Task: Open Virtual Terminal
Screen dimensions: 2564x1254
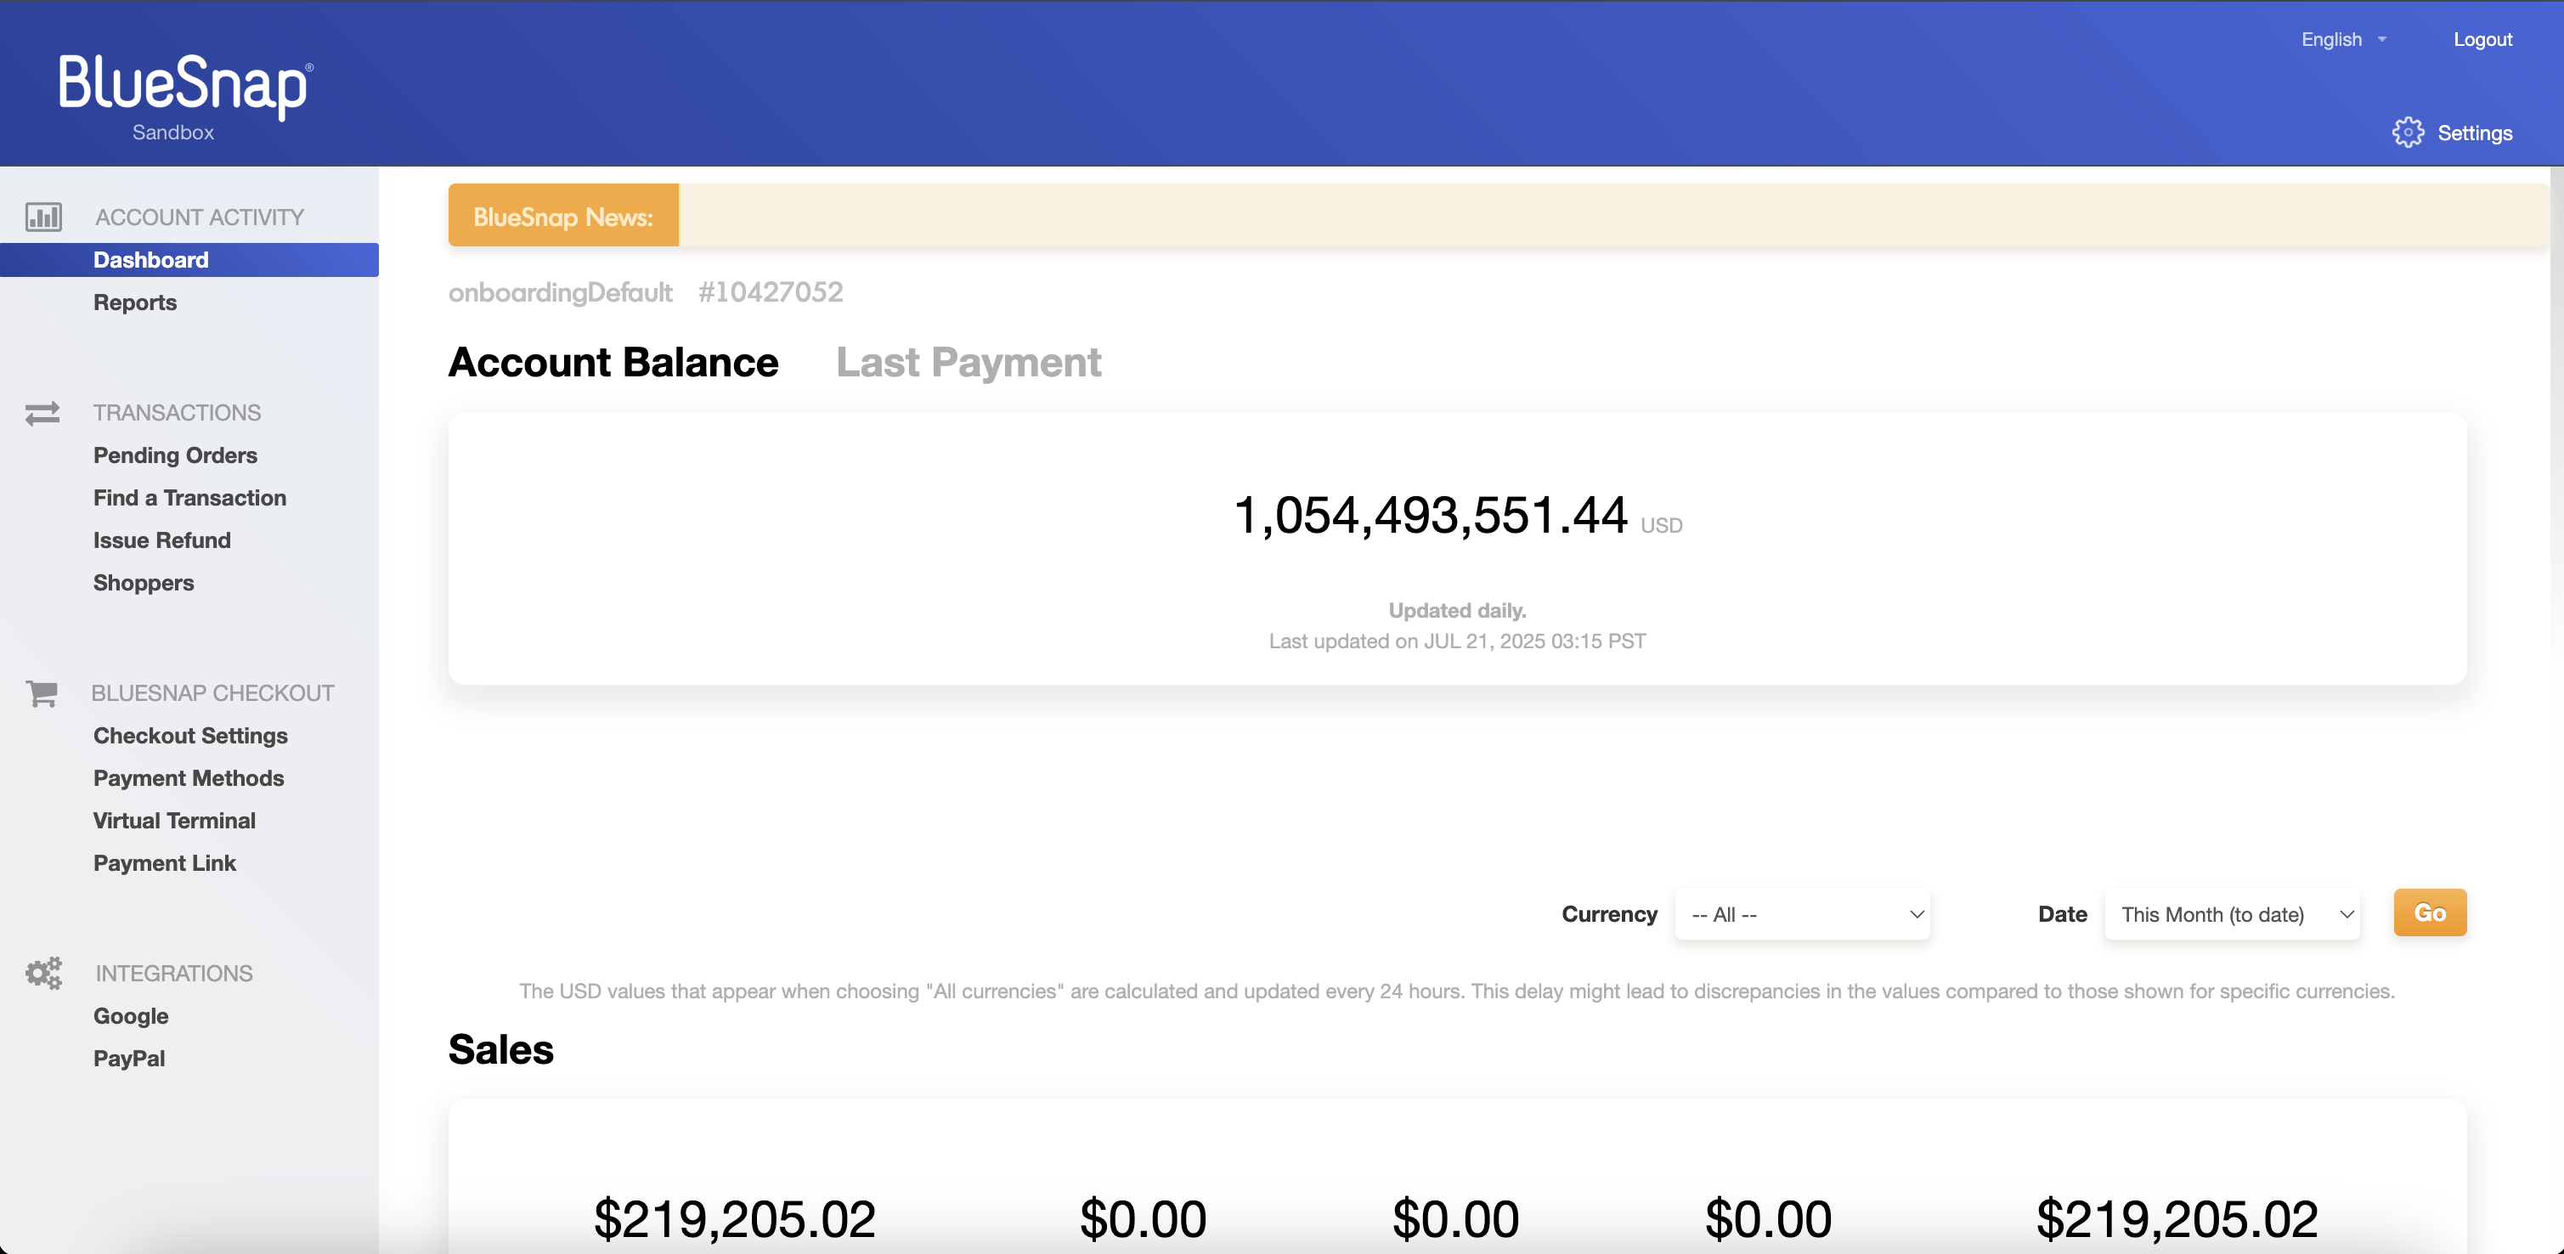Action: click(x=174, y=820)
